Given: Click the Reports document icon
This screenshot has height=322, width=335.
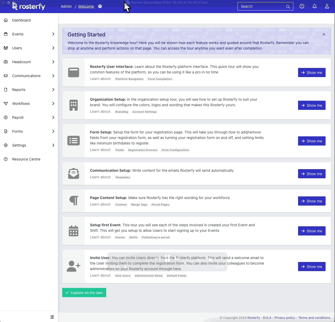Looking at the screenshot, I should 6,90.
